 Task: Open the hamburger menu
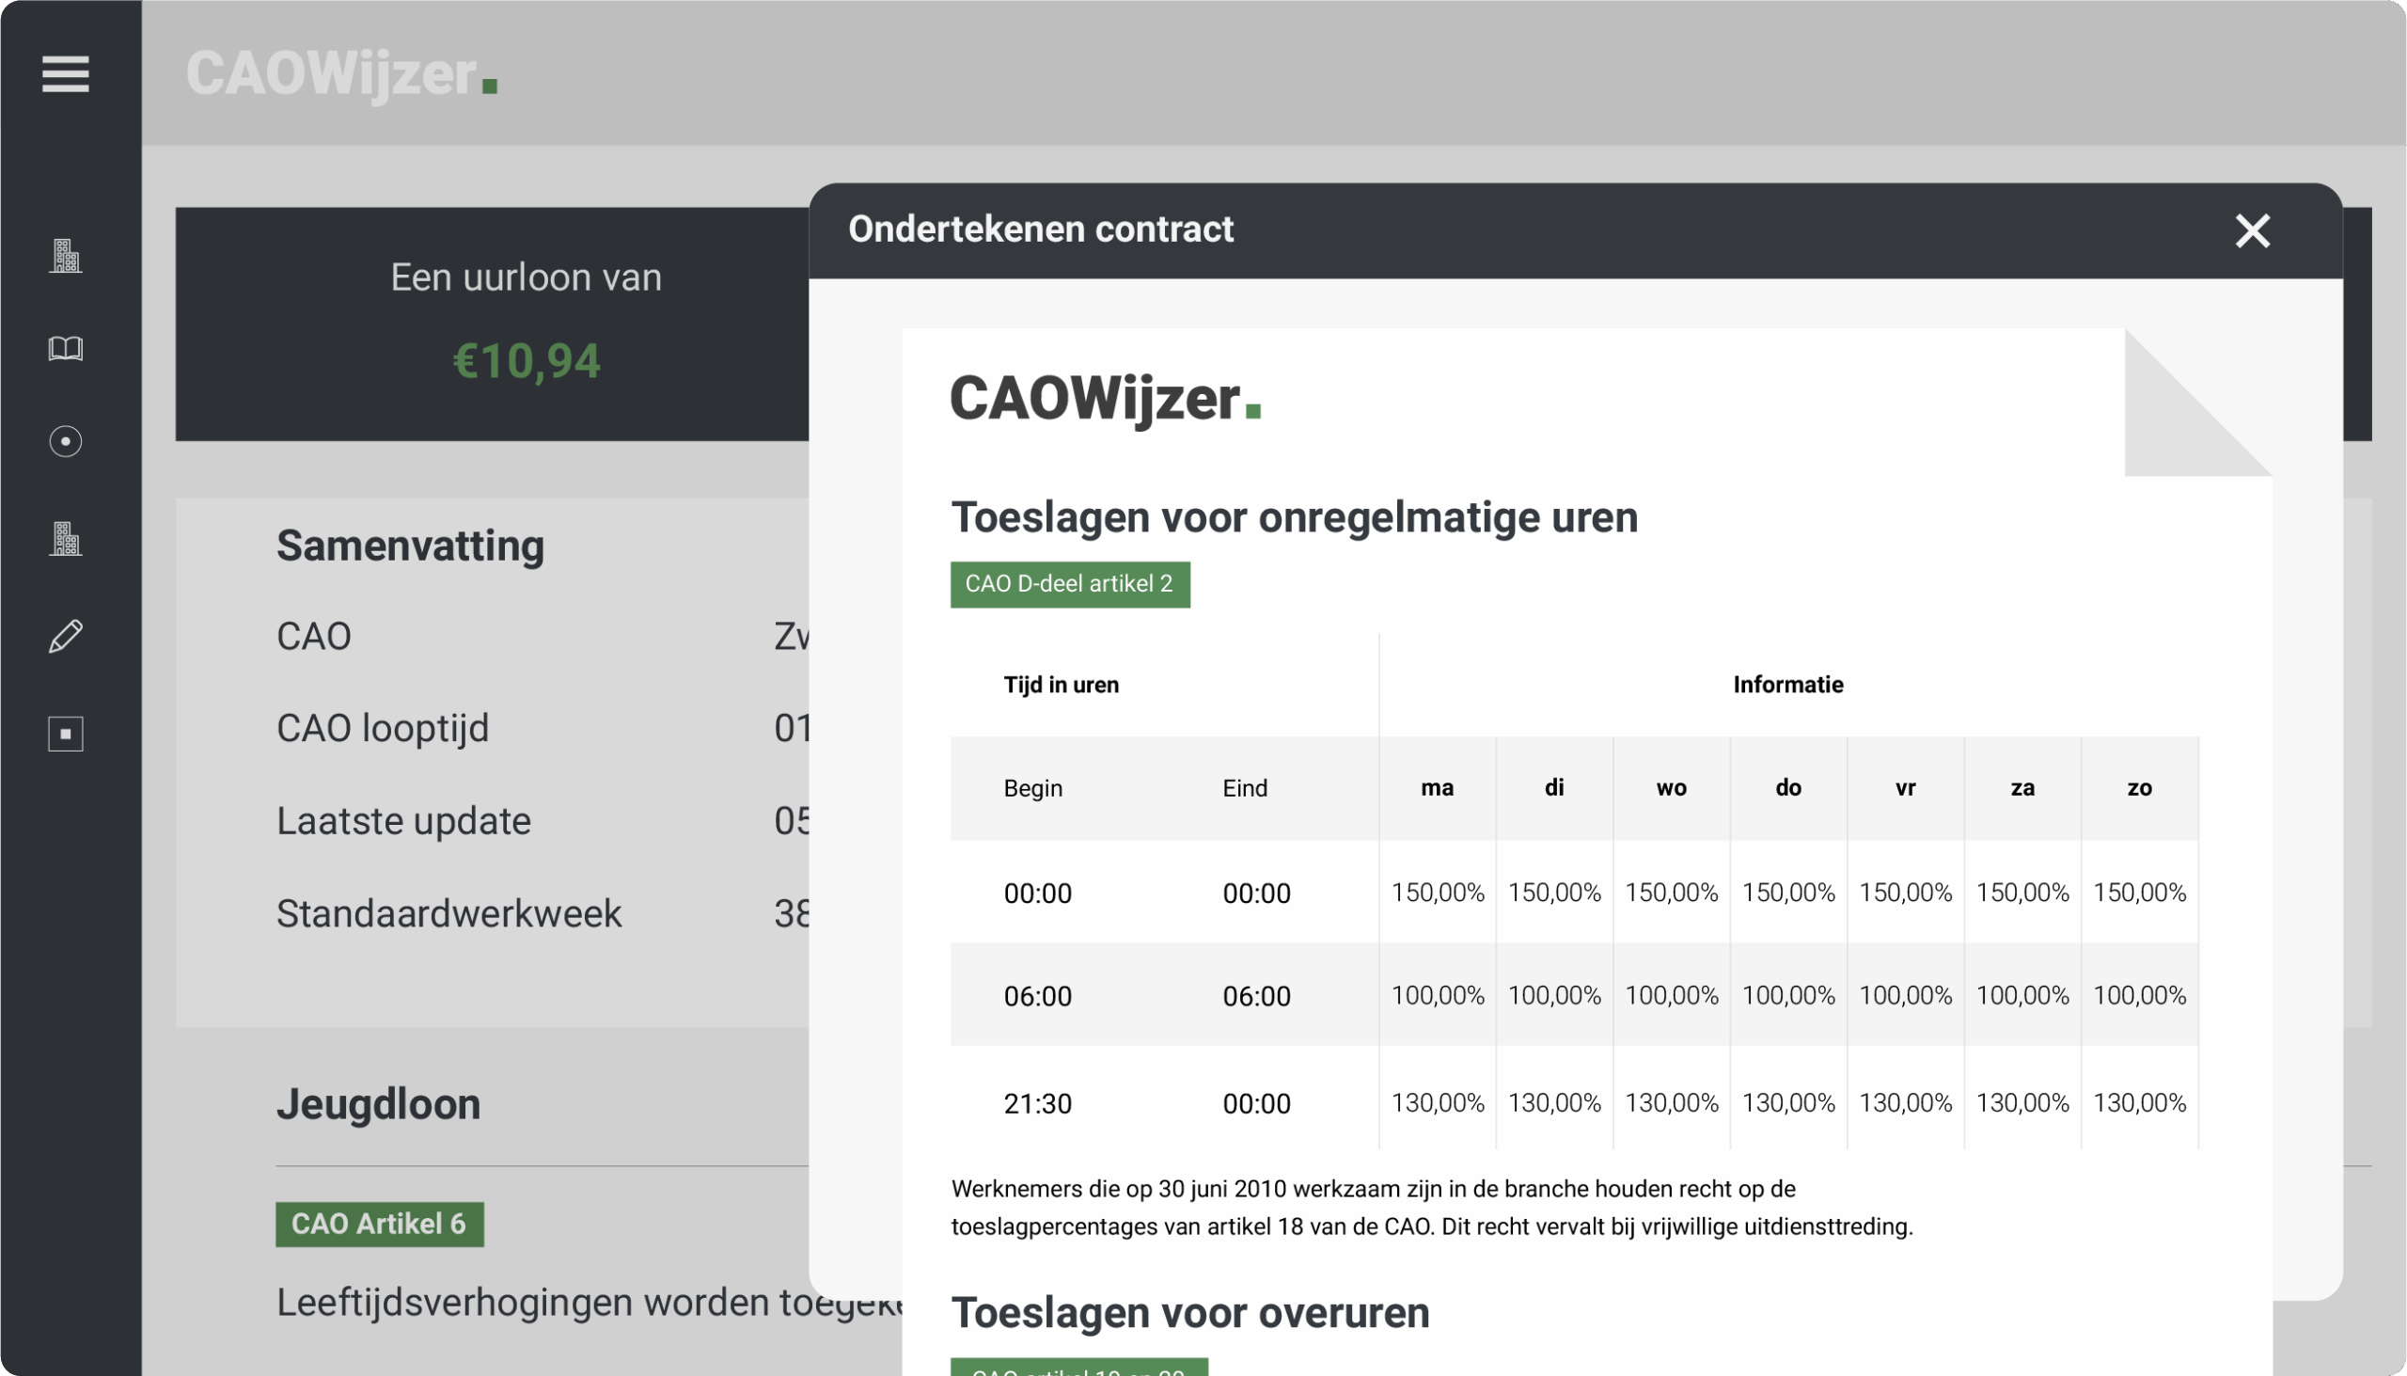click(x=65, y=73)
